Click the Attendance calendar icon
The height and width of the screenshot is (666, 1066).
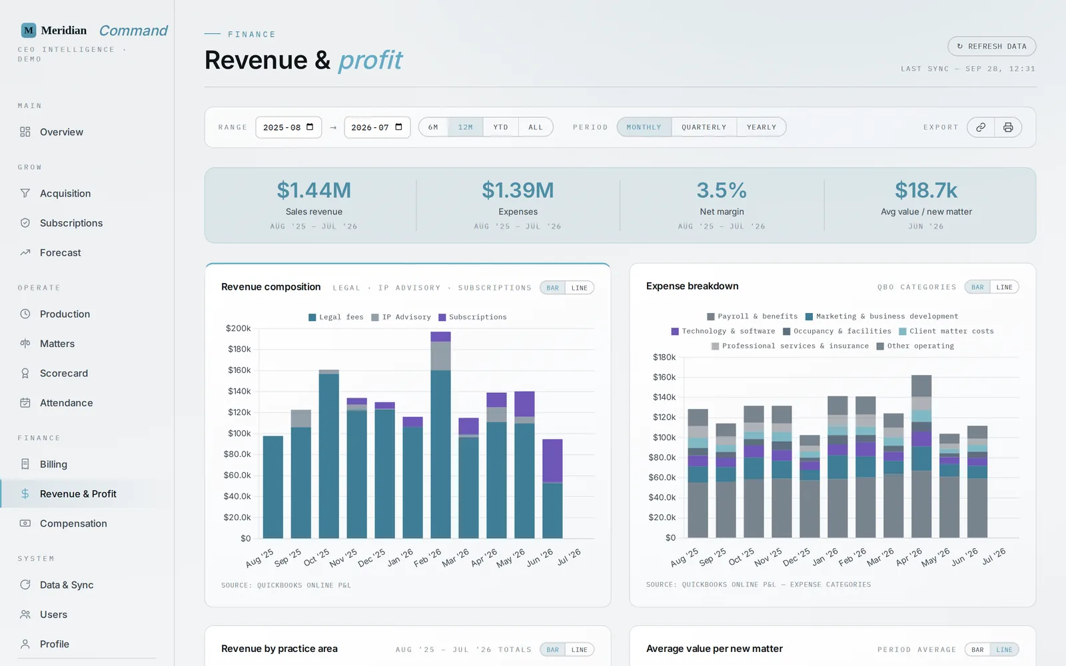pos(25,403)
